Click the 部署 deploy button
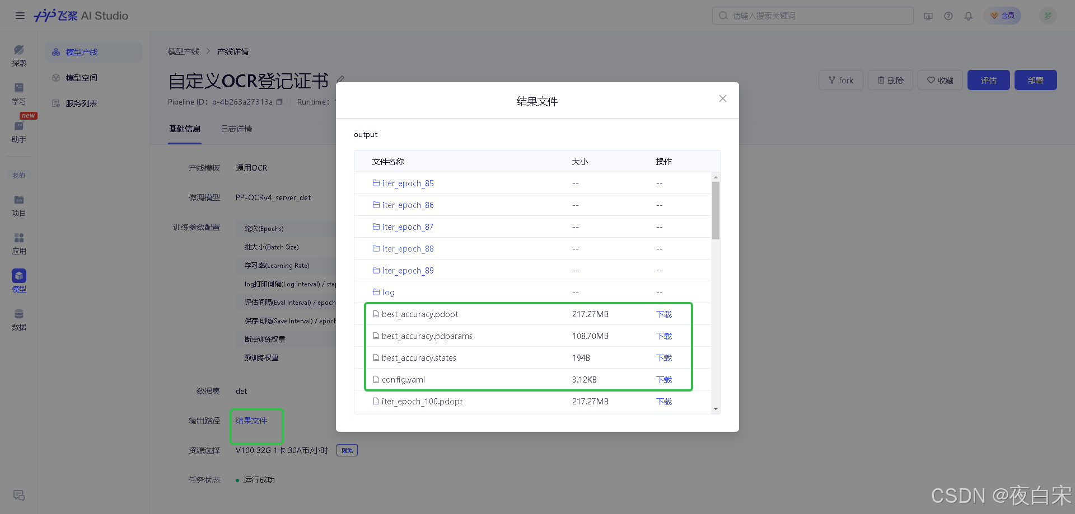The image size is (1075, 514). 1036,80
